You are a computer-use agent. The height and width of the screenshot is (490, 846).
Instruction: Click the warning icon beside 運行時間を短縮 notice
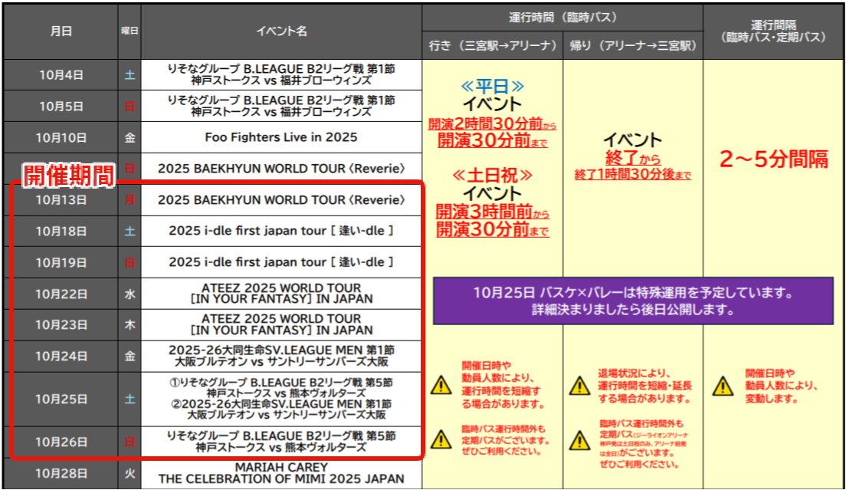(441, 385)
